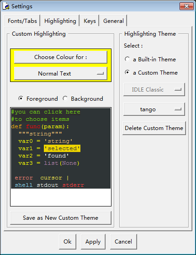Click the 'cursor' sample text
Image resolution: width=196 pixels, height=255 pixels.
point(51,178)
